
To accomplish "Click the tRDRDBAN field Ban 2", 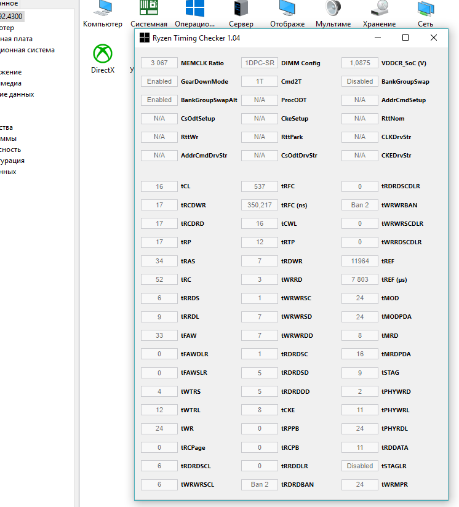I will coord(260,484).
